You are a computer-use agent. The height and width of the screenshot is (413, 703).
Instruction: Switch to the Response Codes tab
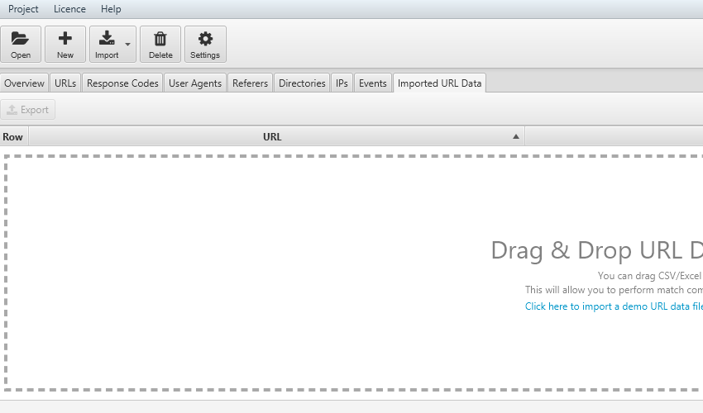click(122, 83)
